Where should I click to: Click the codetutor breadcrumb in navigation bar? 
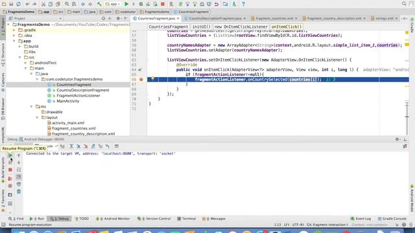tap(126, 12)
